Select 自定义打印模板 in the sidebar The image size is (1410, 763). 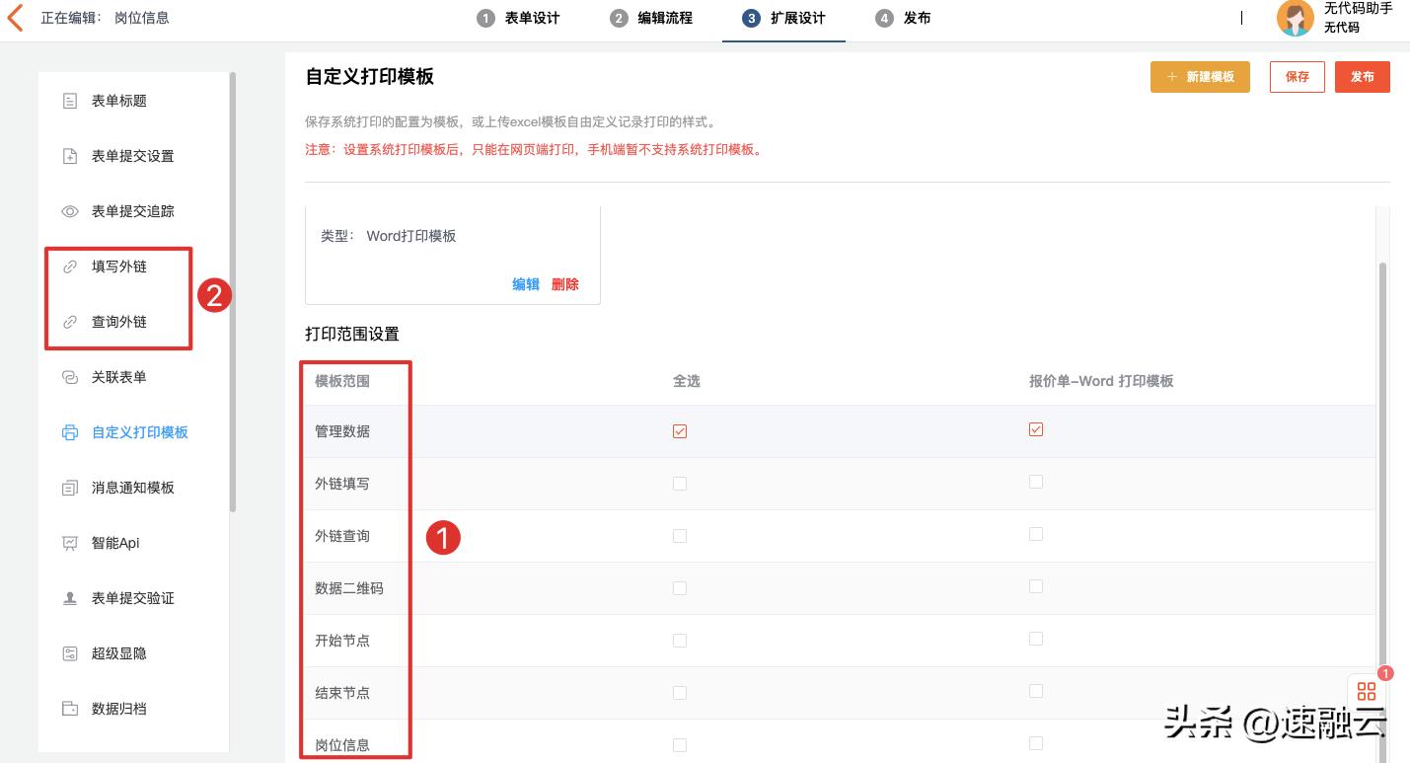140,432
